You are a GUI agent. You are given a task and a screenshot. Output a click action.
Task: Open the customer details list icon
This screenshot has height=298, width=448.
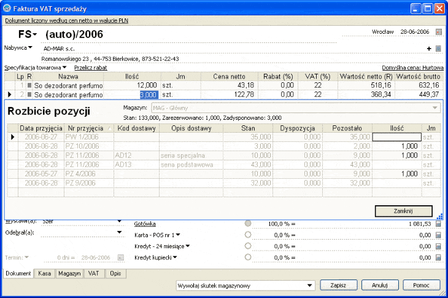coord(438,49)
